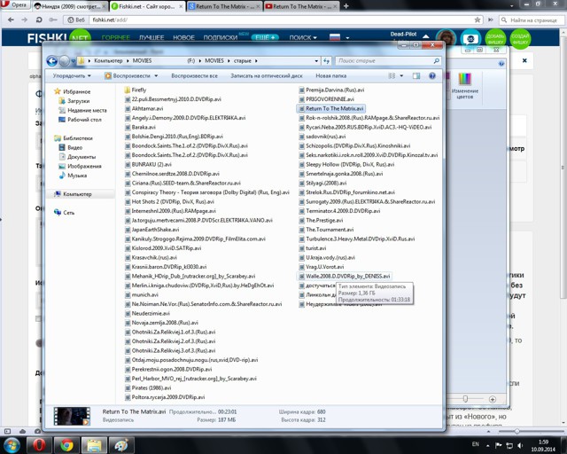Screen dimensions: 567x454
Task: Select file Akhtamar.avi
Action: tap(144, 108)
